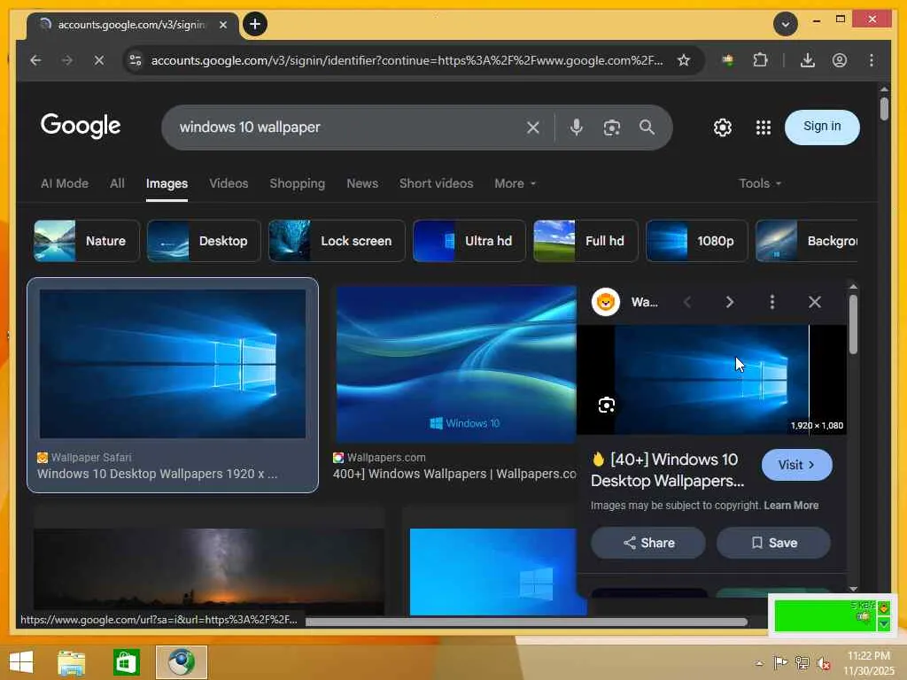
Task: Share the previewed image
Action: tap(647, 543)
